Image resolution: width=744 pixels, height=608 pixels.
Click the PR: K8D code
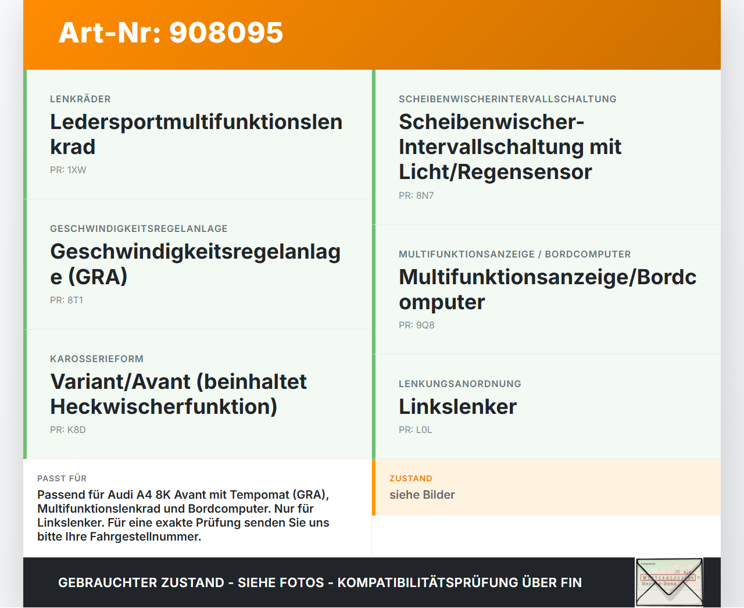click(x=68, y=430)
